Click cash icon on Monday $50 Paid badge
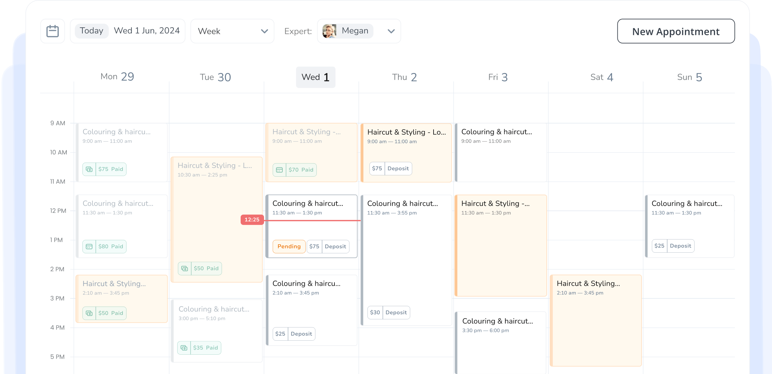The height and width of the screenshot is (374, 772). tap(89, 313)
